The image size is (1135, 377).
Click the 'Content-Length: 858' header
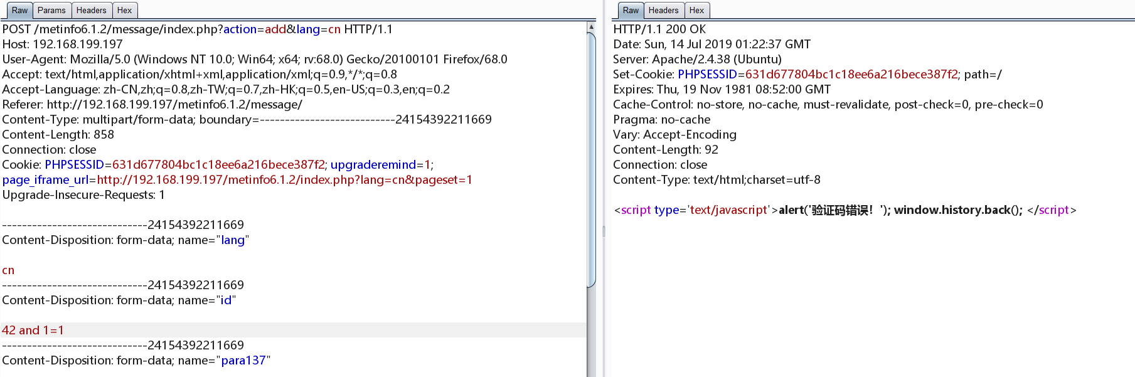[x=58, y=135]
